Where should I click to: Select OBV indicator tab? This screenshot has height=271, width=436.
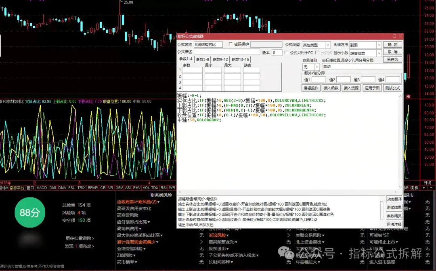tap(119, 188)
